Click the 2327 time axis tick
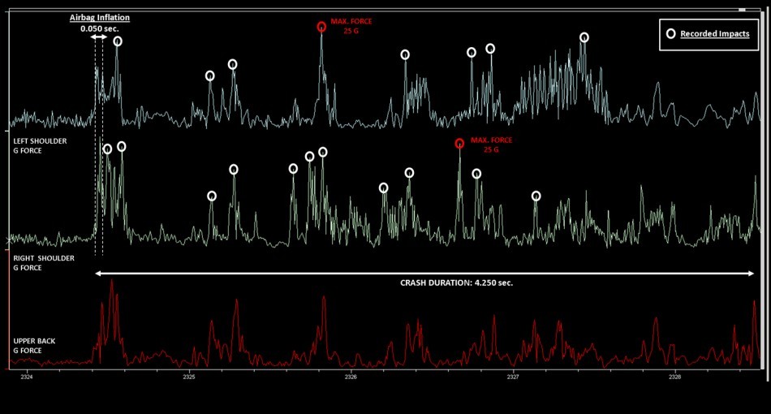This screenshot has width=771, height=414. 513,377
